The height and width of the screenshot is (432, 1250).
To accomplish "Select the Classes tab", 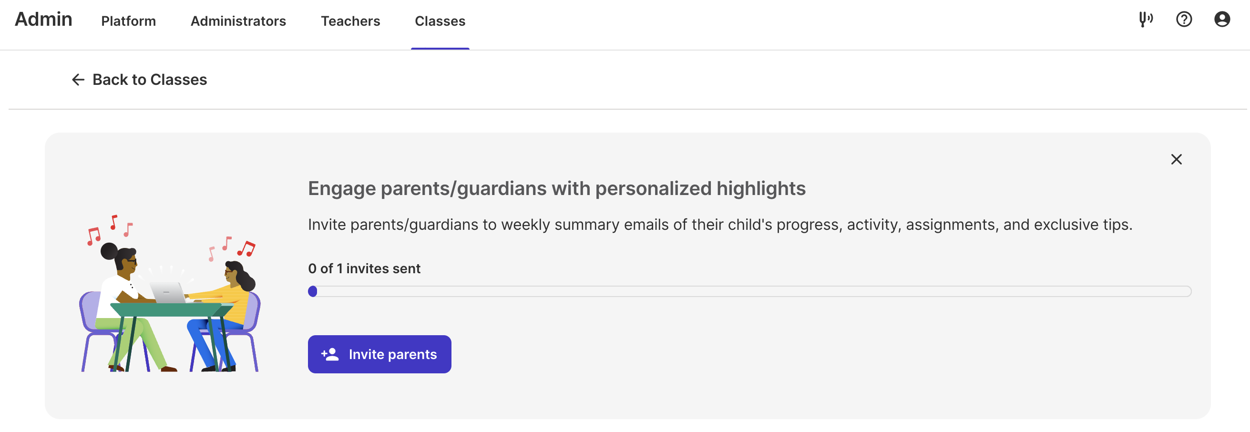I will point(440,21).
